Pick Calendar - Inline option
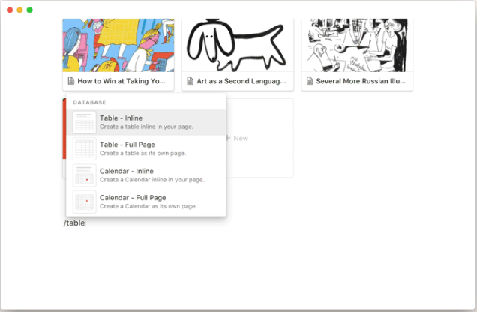477x312 pixels. pyautogui.click(x=146, y=175)
